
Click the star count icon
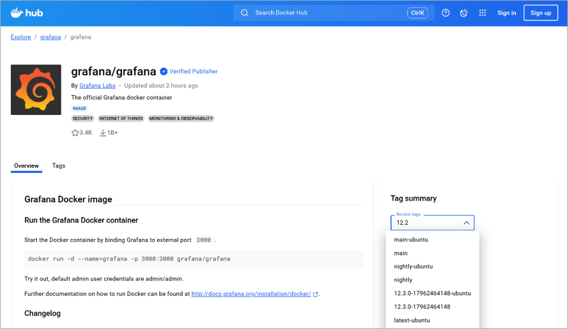75,133
